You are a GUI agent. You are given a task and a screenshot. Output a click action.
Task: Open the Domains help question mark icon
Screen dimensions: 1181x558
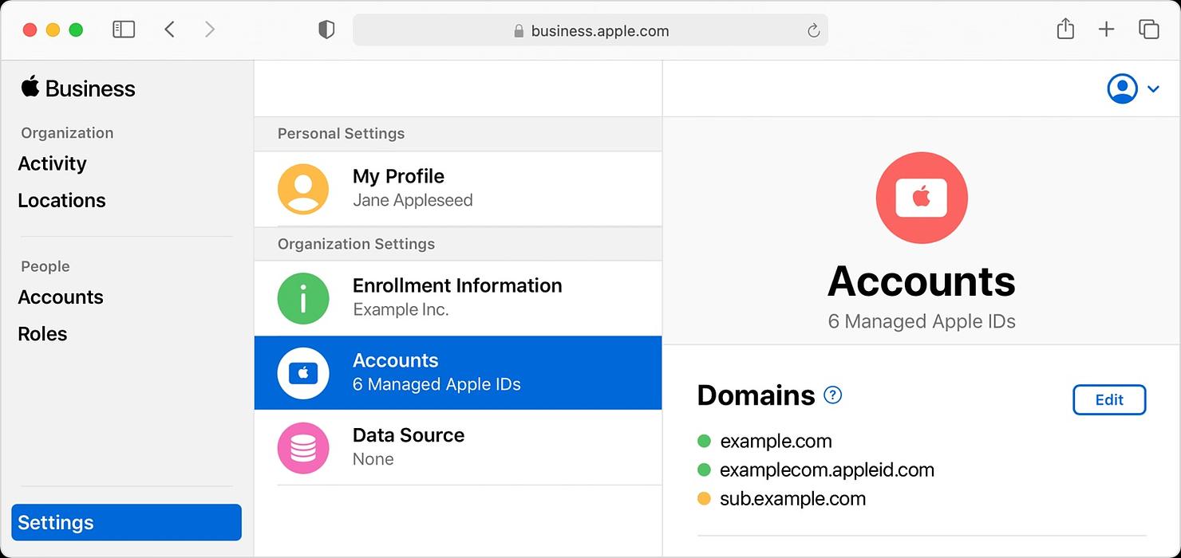pyautogui.click(x=832, y=395)
